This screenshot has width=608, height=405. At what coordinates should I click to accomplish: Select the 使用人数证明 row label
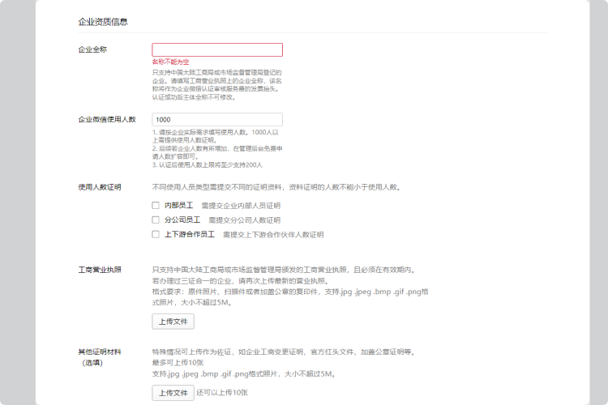99,187
